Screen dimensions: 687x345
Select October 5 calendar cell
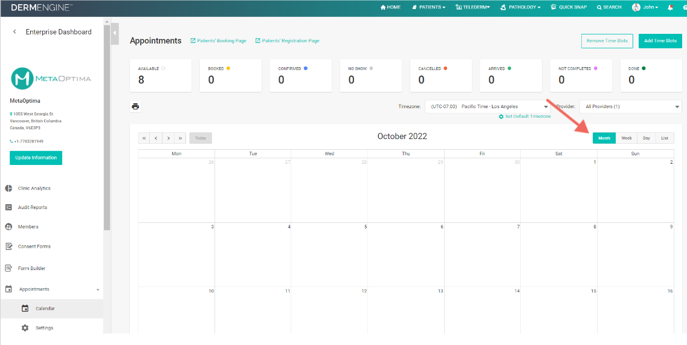[329, 255]
